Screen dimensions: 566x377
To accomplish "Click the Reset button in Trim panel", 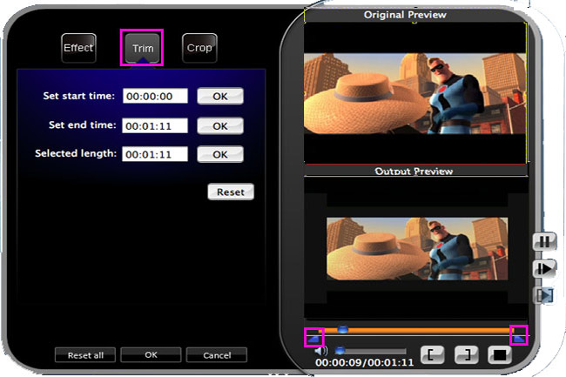I will pyautogui.click(x=231, y=192).
